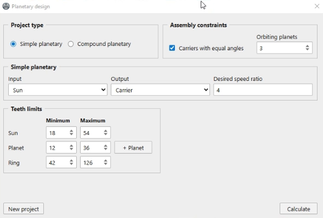Viewport: 323px width, 218px height.
Task: Click the Desired speed ratio field
Action: pos(263,90)
